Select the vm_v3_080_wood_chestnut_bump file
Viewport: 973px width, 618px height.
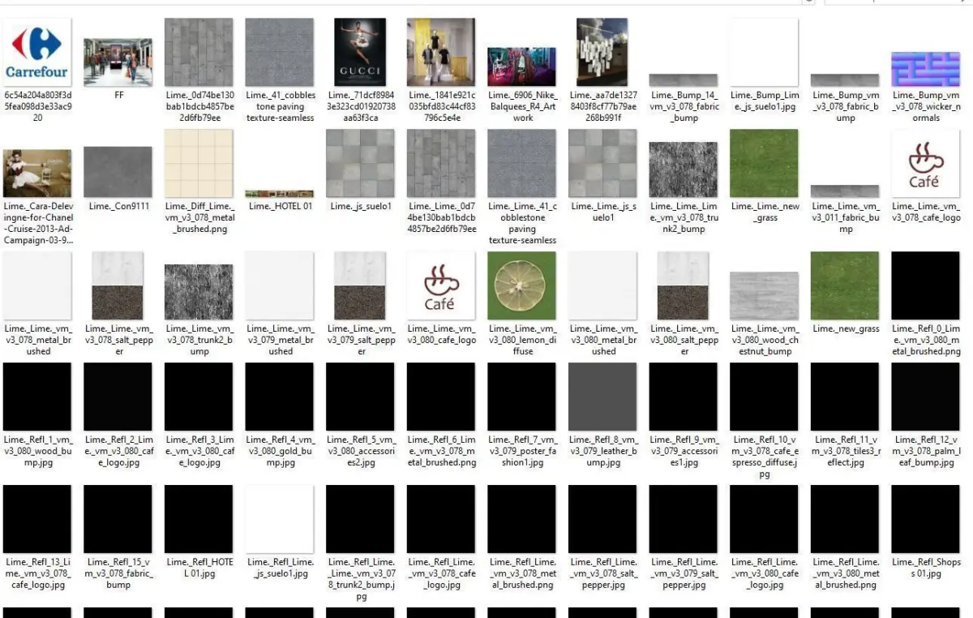click(765, 296)
